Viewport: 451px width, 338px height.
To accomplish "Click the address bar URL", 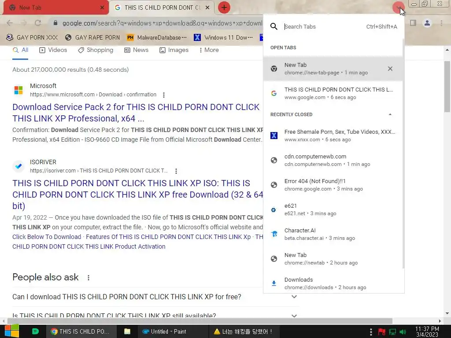I will coord(162,23).
